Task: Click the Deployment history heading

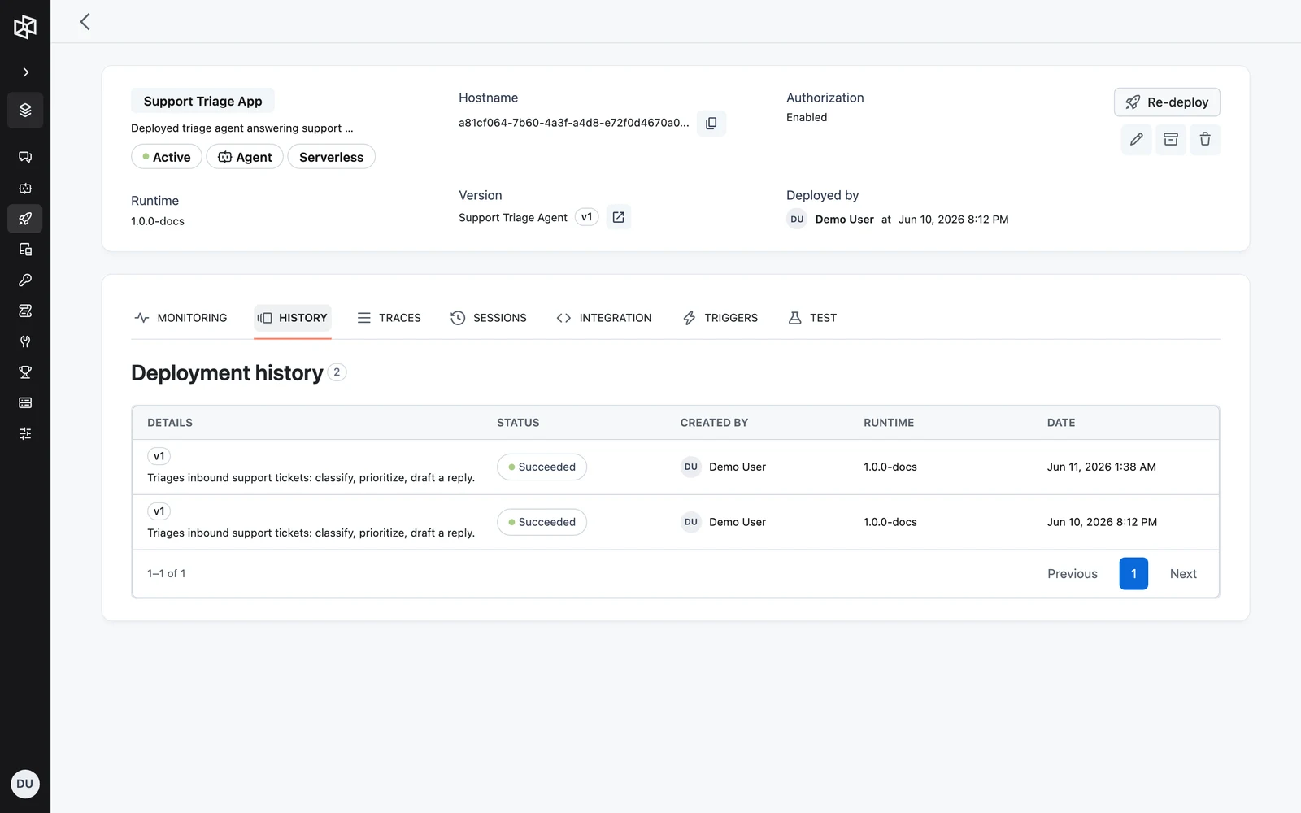Action: [x=227, y=373]
